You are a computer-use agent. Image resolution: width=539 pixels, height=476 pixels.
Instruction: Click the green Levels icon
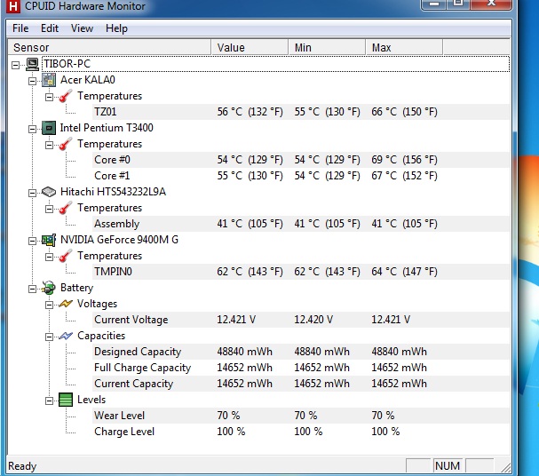pos(66,400)
